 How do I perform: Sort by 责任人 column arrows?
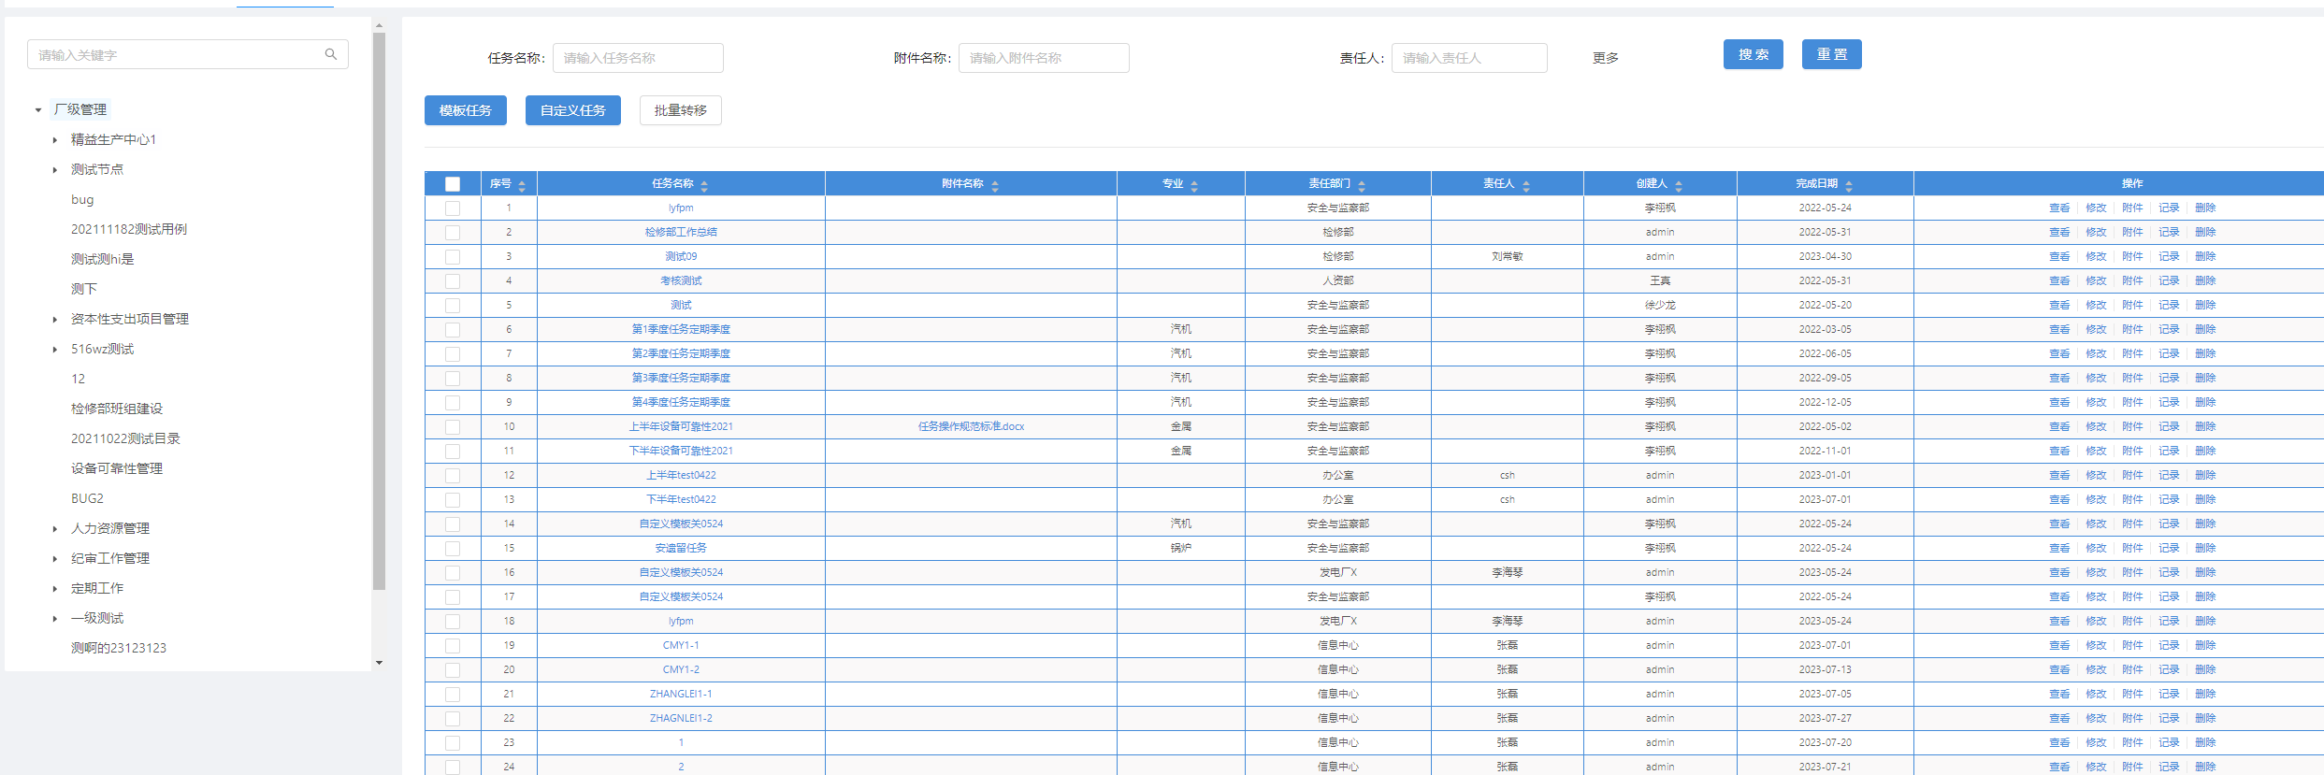(1526, 185)
